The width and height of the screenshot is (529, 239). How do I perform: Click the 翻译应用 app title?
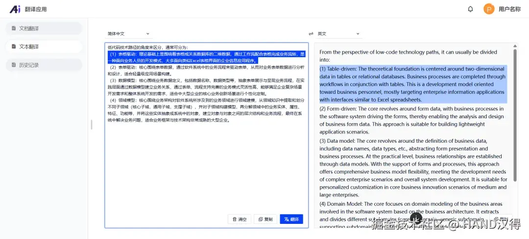36,9
